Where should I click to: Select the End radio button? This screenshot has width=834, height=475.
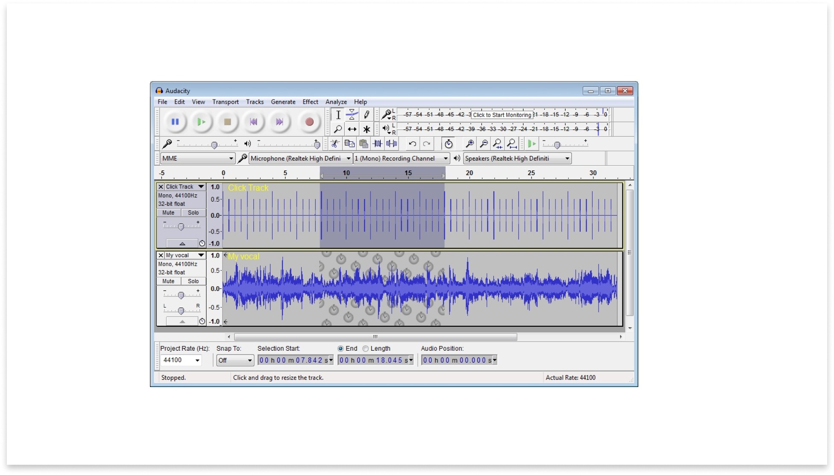click(339, 348)
